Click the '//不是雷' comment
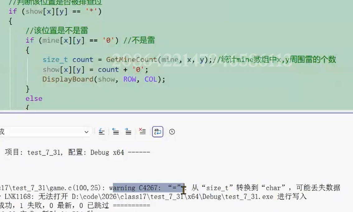Image resolution: width=353 pixels, height=212 pixels. [x=139, y=40]
